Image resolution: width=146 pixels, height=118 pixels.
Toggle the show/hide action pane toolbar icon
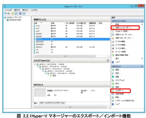[24, 14]
